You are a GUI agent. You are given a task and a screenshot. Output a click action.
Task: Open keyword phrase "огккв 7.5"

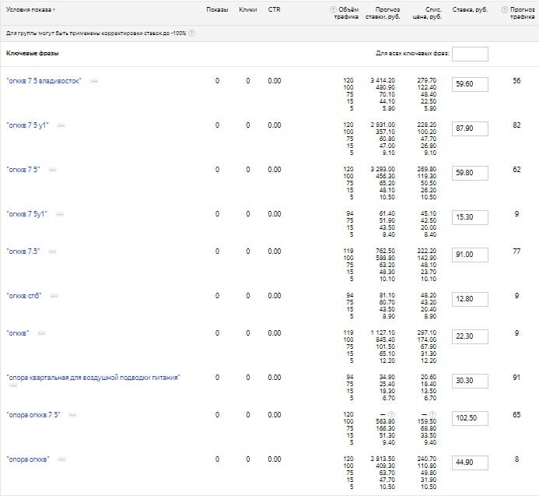(x=23, y=252)
